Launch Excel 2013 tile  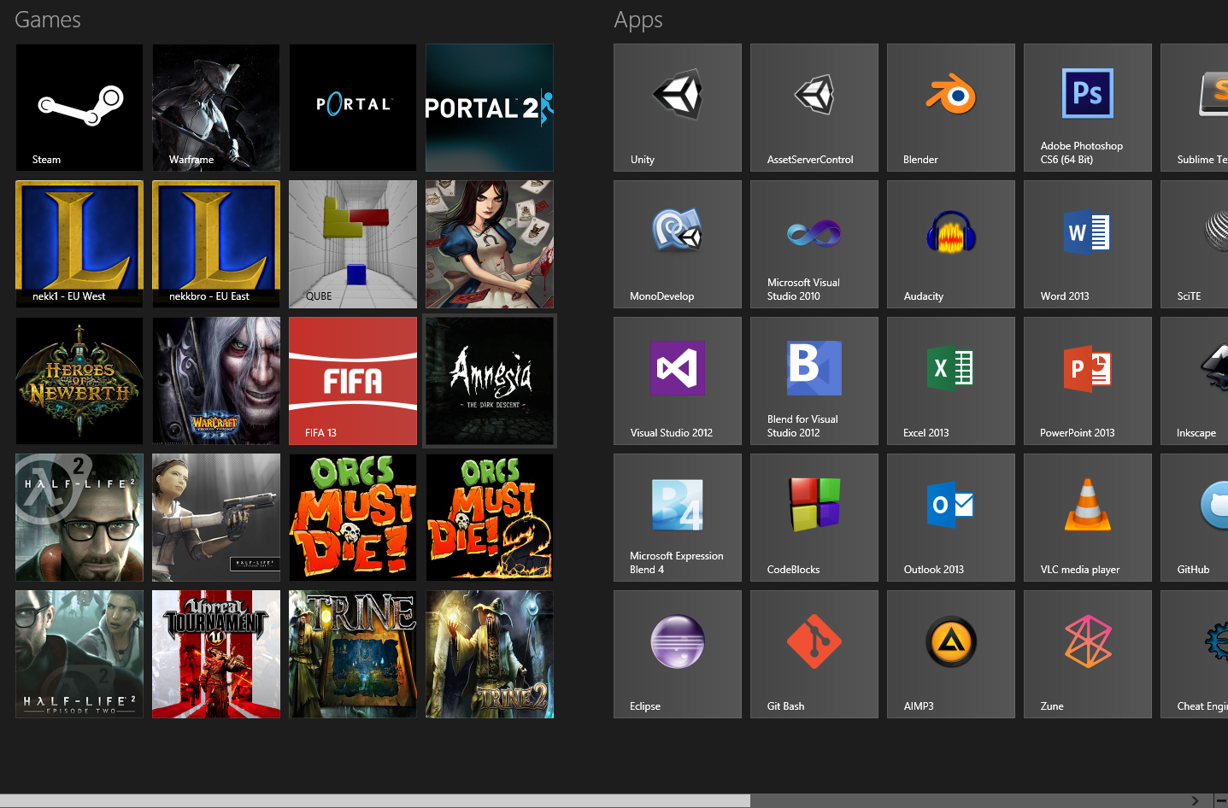point(951,381)
